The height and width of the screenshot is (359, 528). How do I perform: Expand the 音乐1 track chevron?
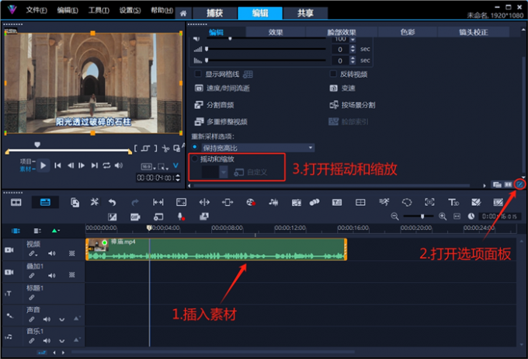[61, 341]
